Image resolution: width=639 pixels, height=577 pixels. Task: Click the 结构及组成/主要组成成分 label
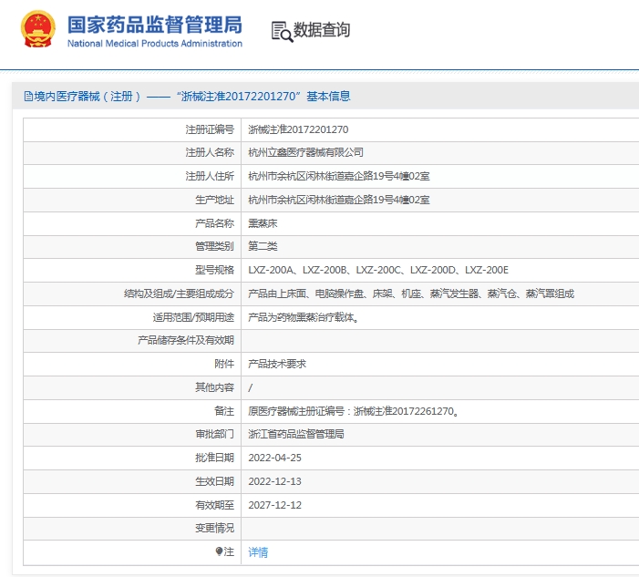179,294
